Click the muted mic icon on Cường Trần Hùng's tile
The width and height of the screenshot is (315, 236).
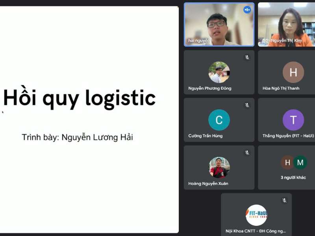(247, 105)
